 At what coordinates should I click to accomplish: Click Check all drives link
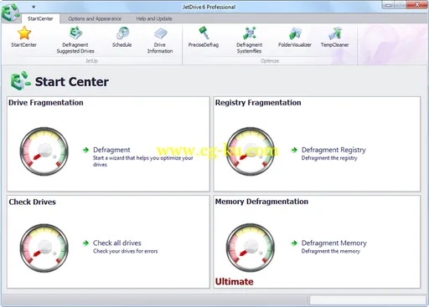[x=117, y=243]
